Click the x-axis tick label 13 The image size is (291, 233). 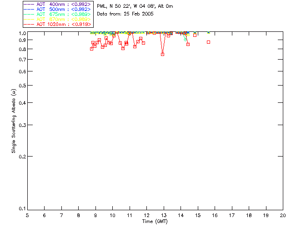click(x=164, y=215)
